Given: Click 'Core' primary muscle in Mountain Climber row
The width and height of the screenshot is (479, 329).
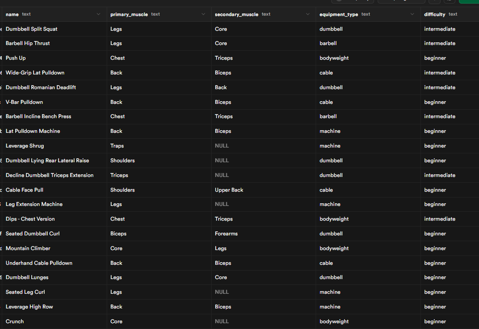Looking at the screenshot, I should [159, 248].
